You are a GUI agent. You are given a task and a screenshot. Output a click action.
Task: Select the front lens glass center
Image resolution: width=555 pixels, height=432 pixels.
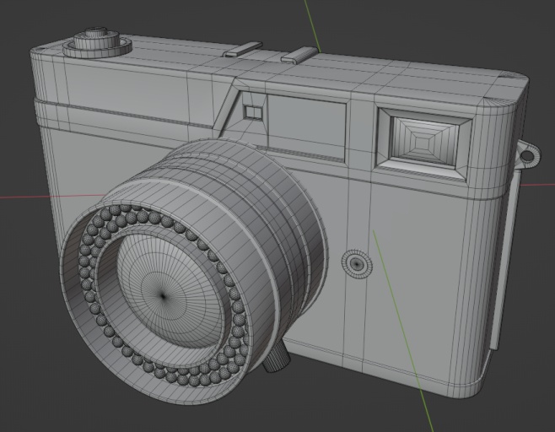coord(163,294)
